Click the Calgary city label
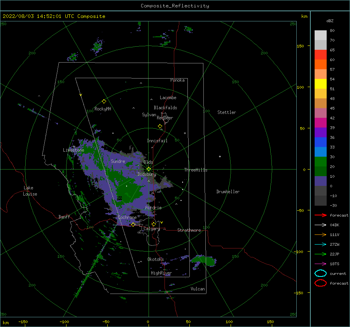Image resolution: width=350 pixels, height=327 pixels. click(x=152, y=229)
